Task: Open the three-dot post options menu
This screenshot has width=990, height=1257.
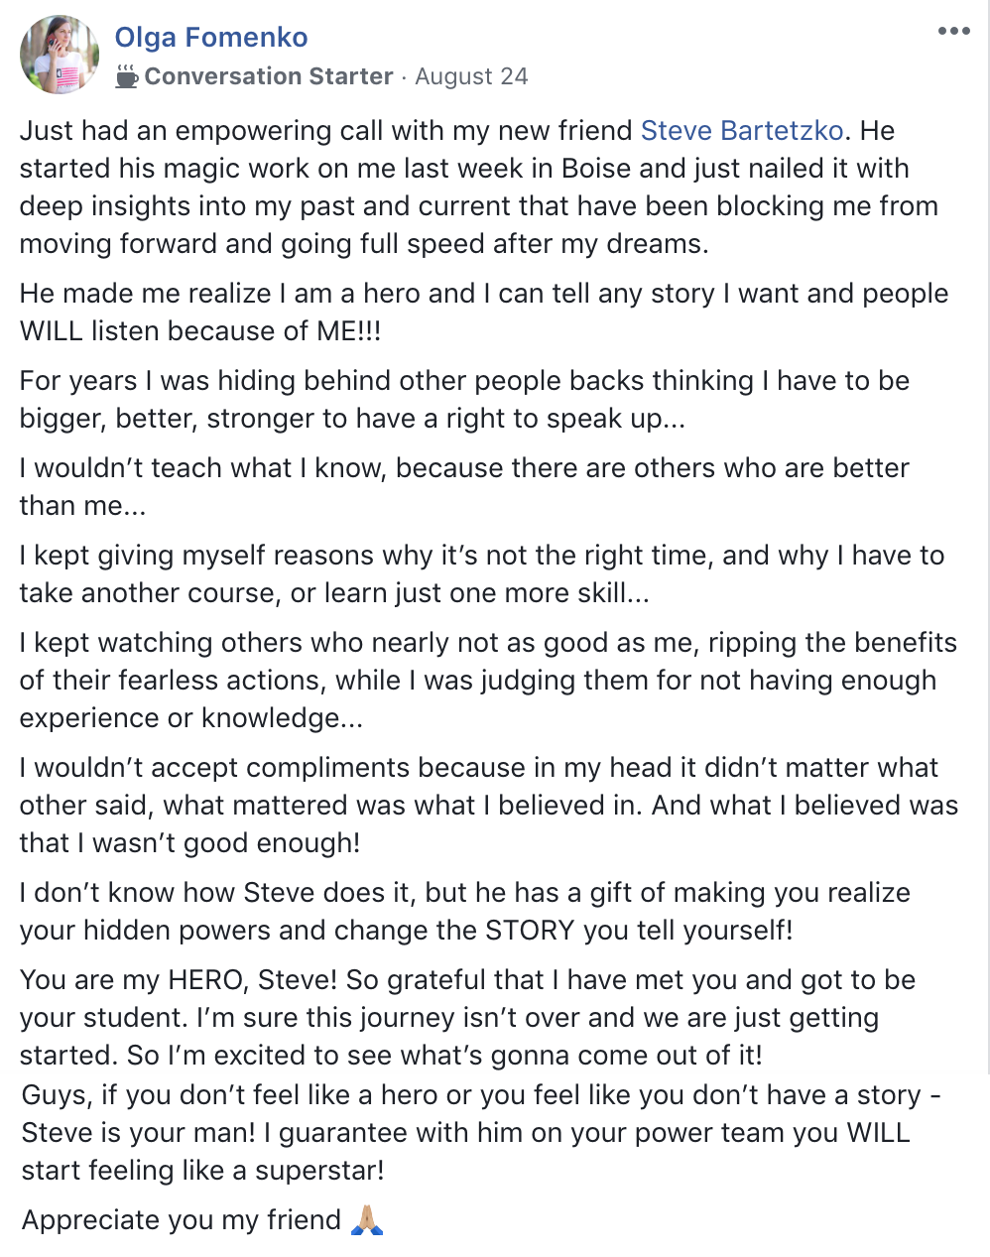Action: pyautogui.click(x=953, y=32)
